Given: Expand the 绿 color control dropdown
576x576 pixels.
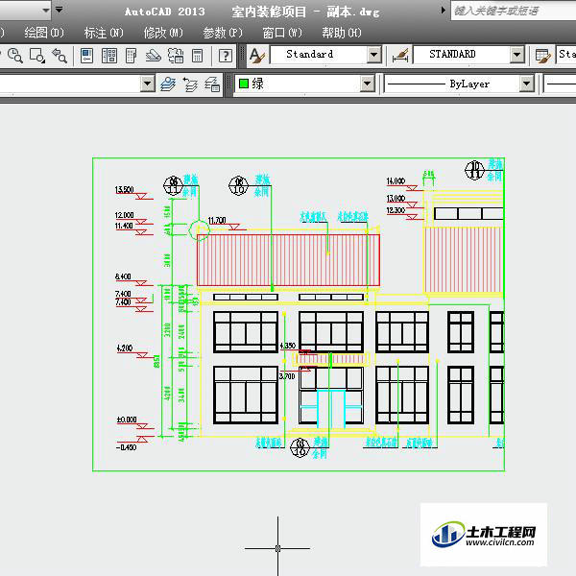Looking at the screenshot, I should (x=367, y=84).
